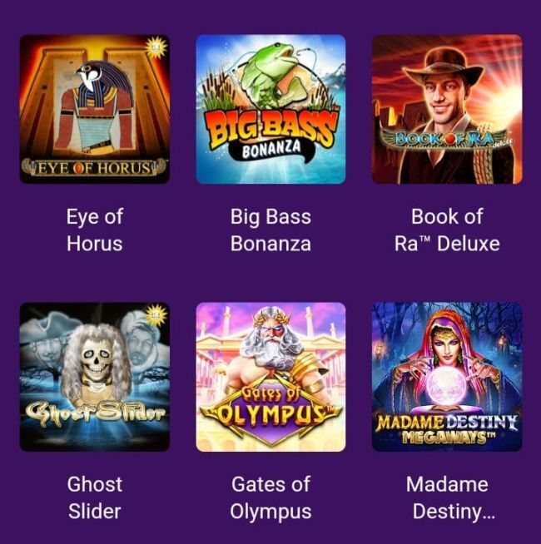Screen dimensions: 541x544
Task: Click the truncated 'Madame Destiny…' title
Action: pos(450,497)
